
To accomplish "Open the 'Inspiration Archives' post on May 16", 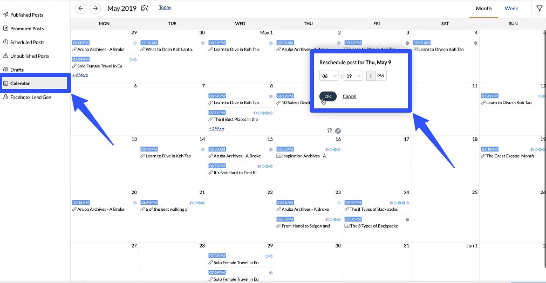I will pyautogui.click(x=304, y=156).
